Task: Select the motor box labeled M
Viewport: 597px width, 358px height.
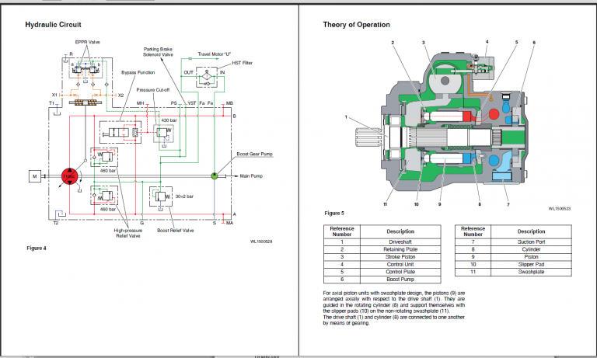Action: 35,176
